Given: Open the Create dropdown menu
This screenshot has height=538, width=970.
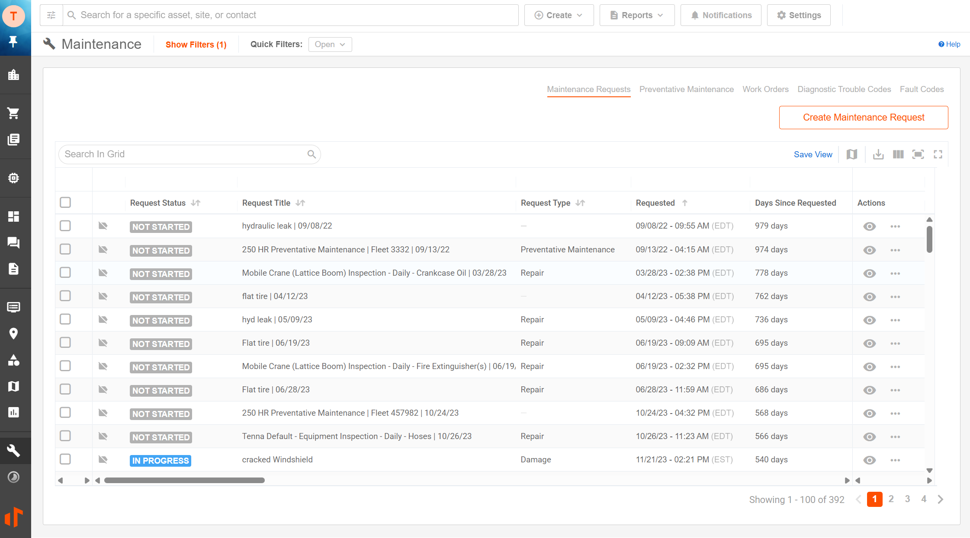Looking at the screenshot, I should 559,15.
